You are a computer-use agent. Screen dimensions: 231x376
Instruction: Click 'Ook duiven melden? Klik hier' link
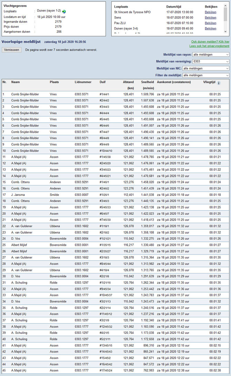pyautogui.click(x=210, y=42)
